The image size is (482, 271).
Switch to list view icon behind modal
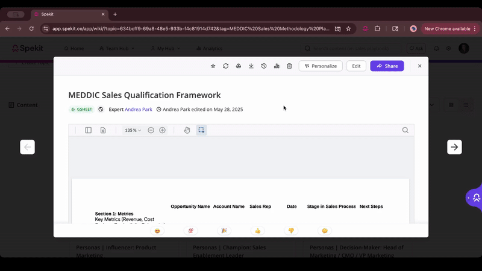point(466,105)
